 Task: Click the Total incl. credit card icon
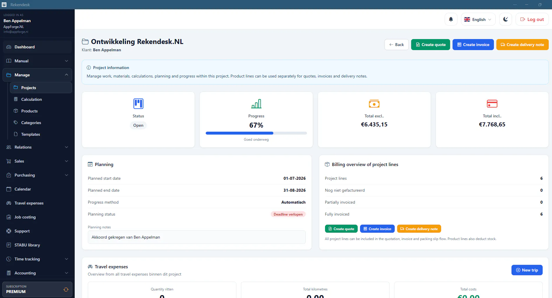[492, 104]
